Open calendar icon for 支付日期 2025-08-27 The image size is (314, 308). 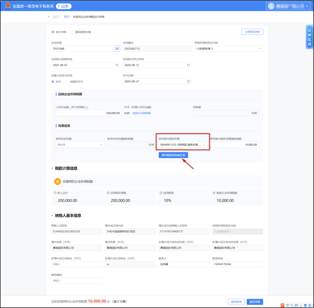pos(188,81)
